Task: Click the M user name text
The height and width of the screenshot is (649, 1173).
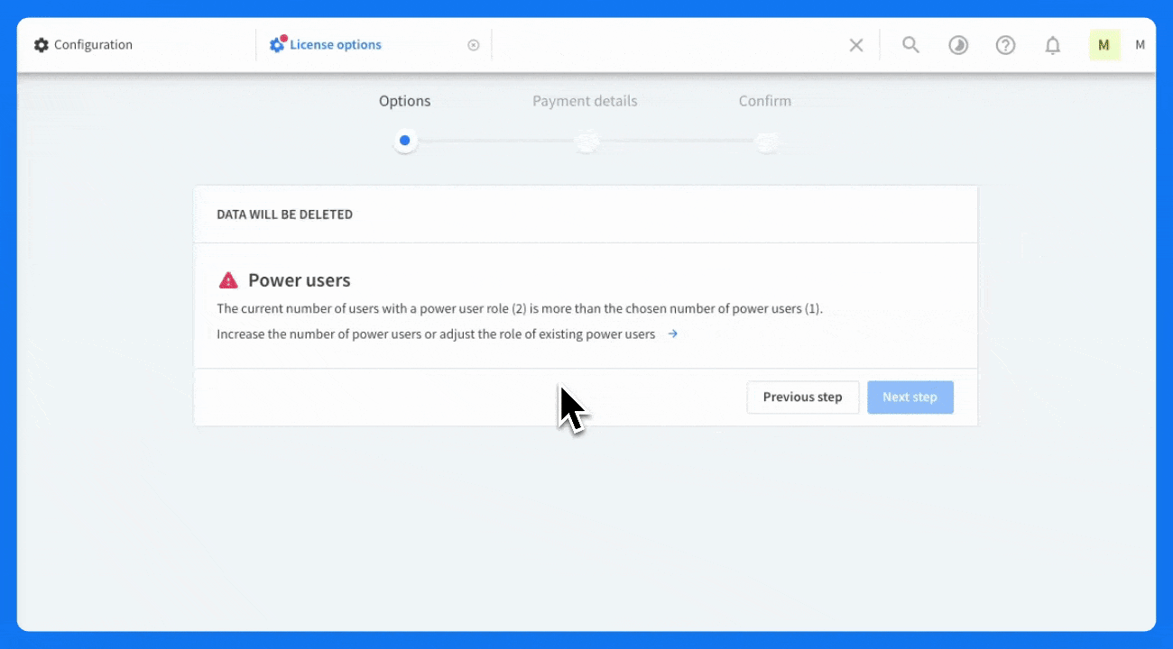Action: [1141, 45]
